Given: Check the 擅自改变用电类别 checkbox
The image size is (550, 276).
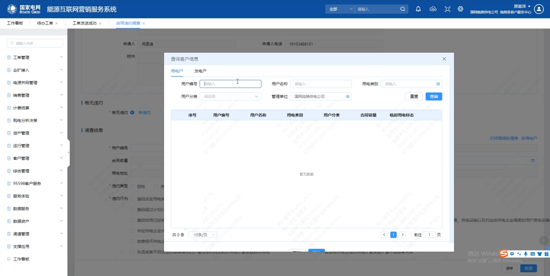Looking at the screenshot, I should 133,199.
